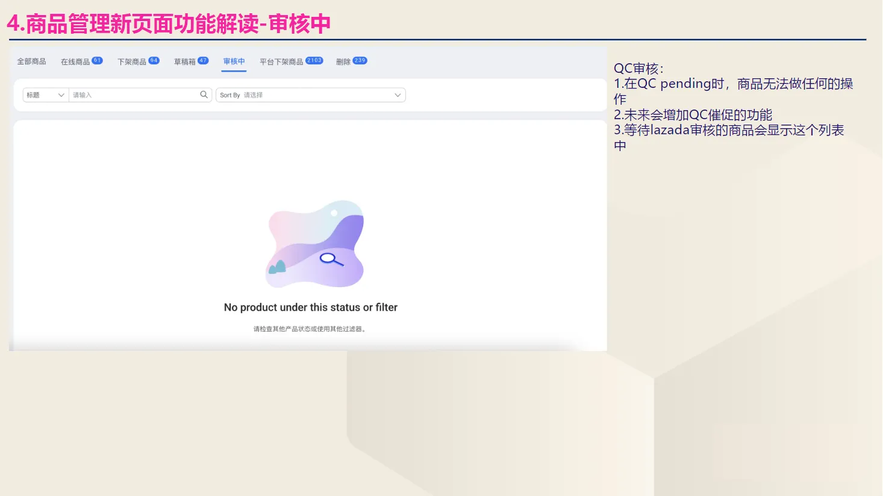The image size is (883, 496).
Task: Click the chevron arrow beside 标题
Action: [x=61, y=95]
